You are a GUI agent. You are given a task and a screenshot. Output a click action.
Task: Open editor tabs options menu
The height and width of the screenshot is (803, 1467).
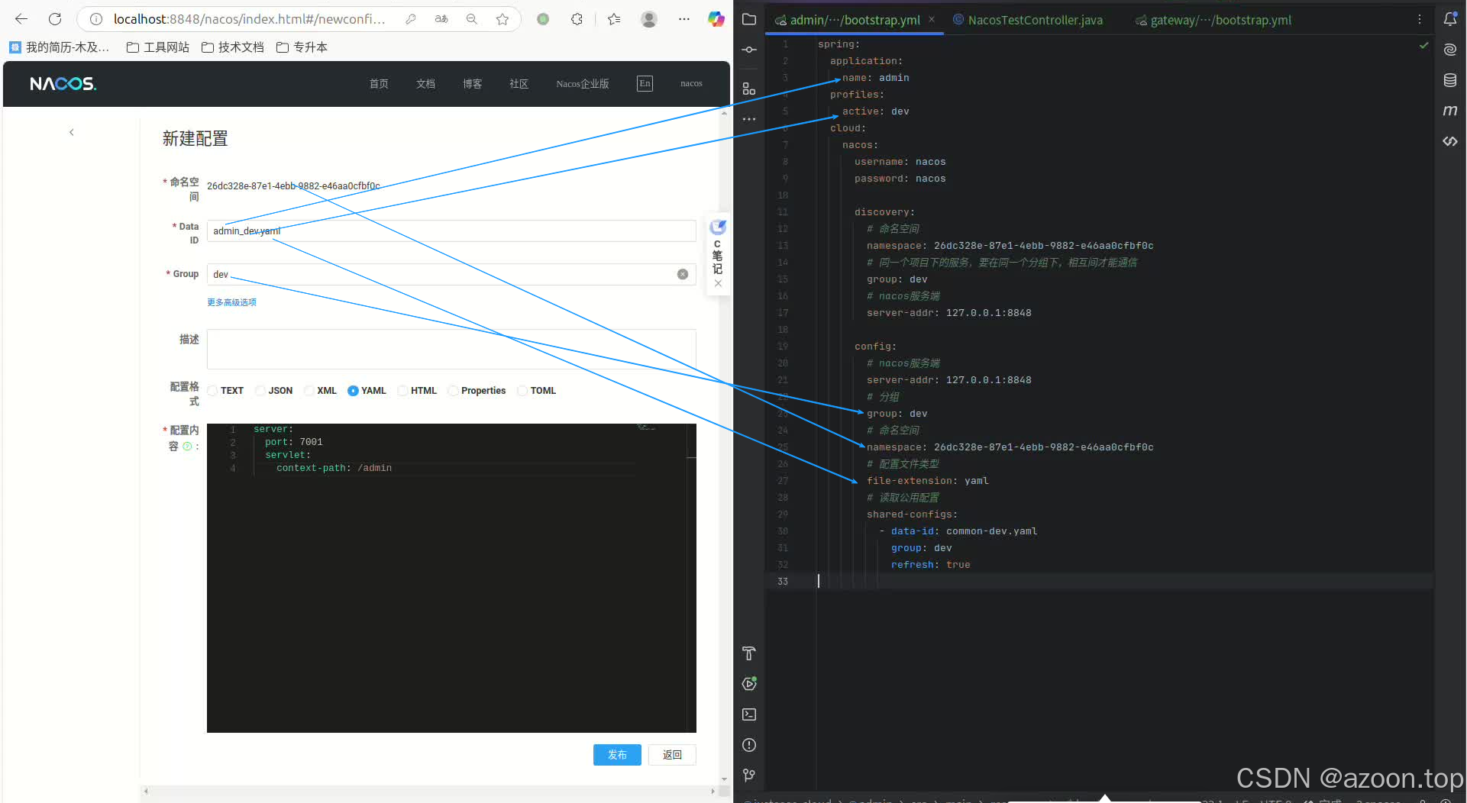(1420, 20)
